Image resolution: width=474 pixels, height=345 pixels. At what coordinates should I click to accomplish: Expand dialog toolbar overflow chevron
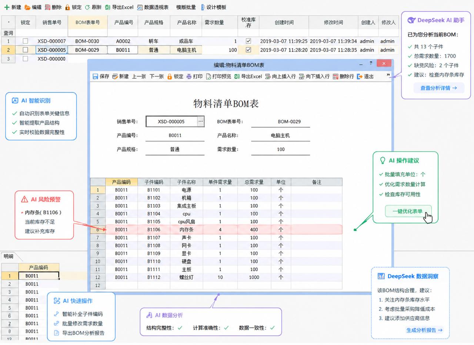(x=388, y=75)
